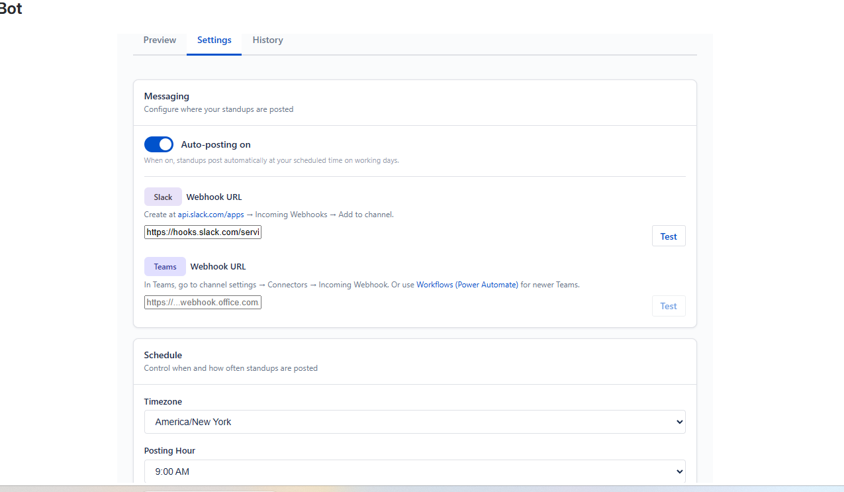Viewport: 844px width, 492px height.
Task: Click the Messaging section header
Action: click(166, 96)
